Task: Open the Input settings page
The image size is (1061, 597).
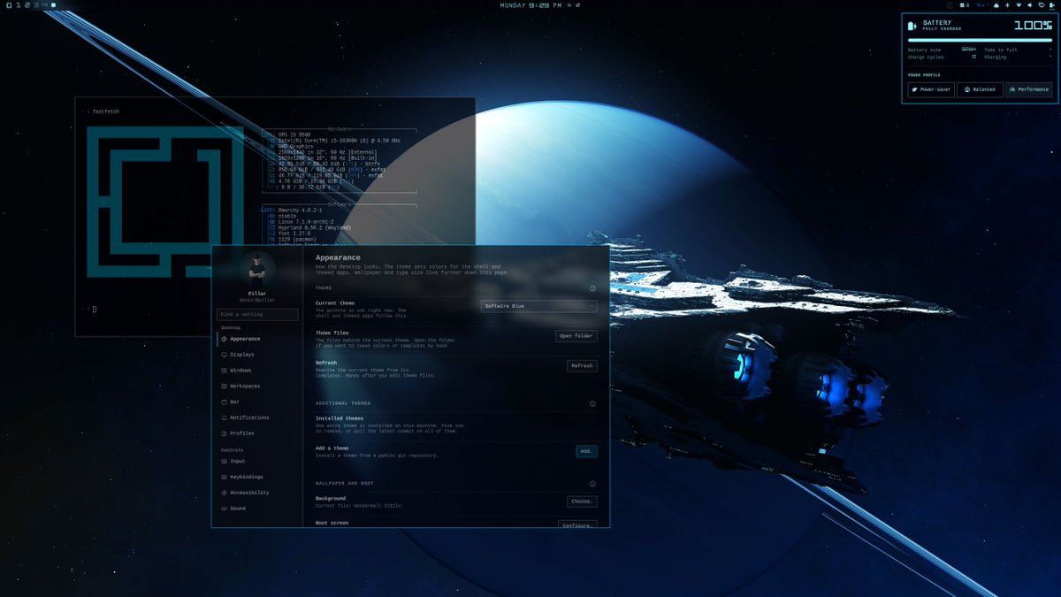Action: [257, 461]
